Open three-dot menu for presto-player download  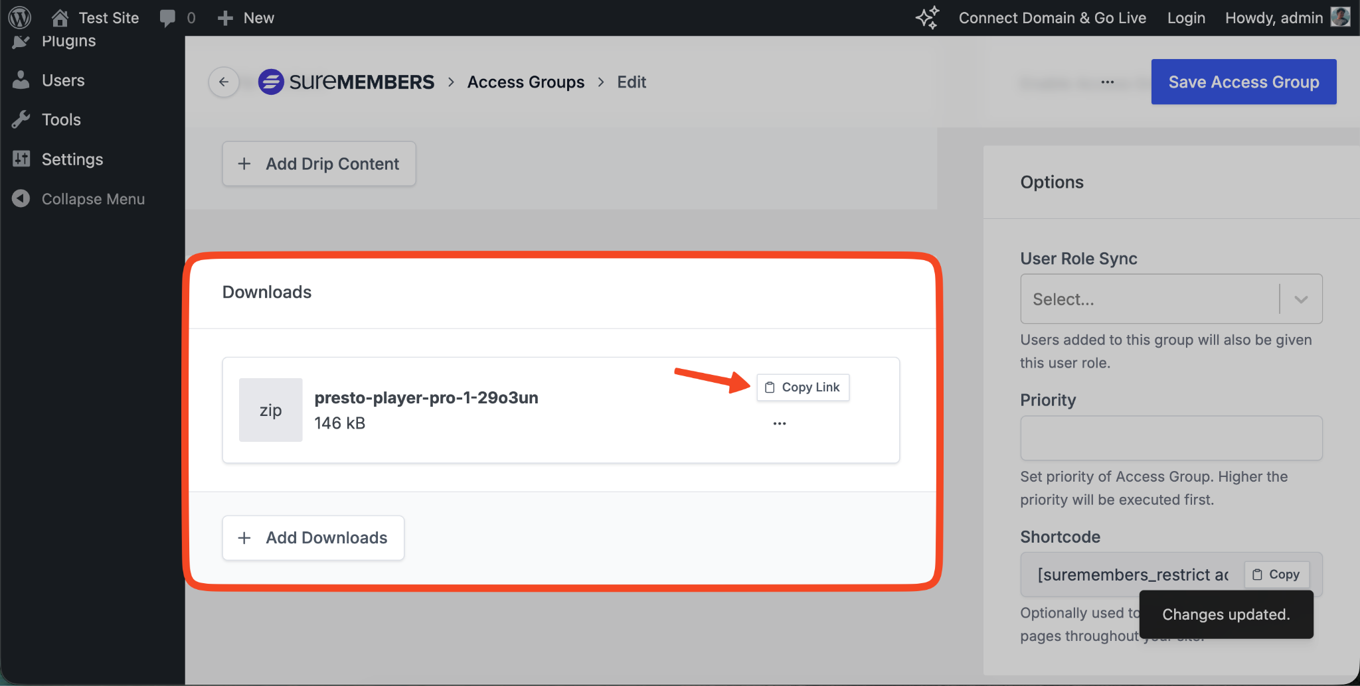click(780, 423)
